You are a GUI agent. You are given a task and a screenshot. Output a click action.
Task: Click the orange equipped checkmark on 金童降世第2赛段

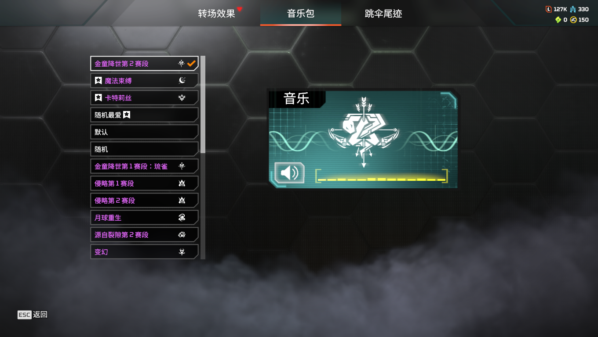(191, 63)
